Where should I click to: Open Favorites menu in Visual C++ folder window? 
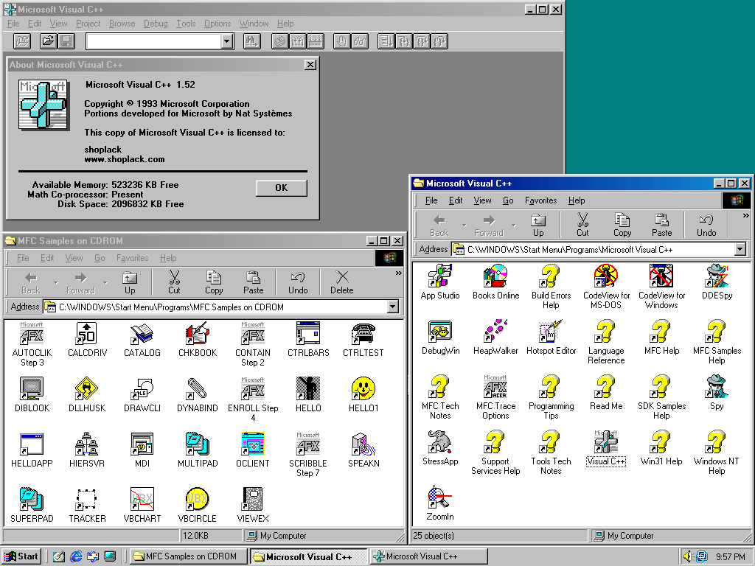[540, 200]
